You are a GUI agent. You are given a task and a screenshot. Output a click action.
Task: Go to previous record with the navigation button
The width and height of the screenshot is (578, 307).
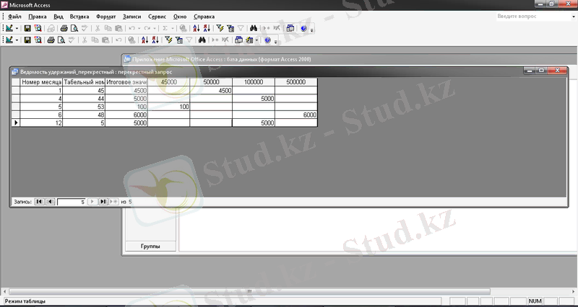(x=50, y=202)
